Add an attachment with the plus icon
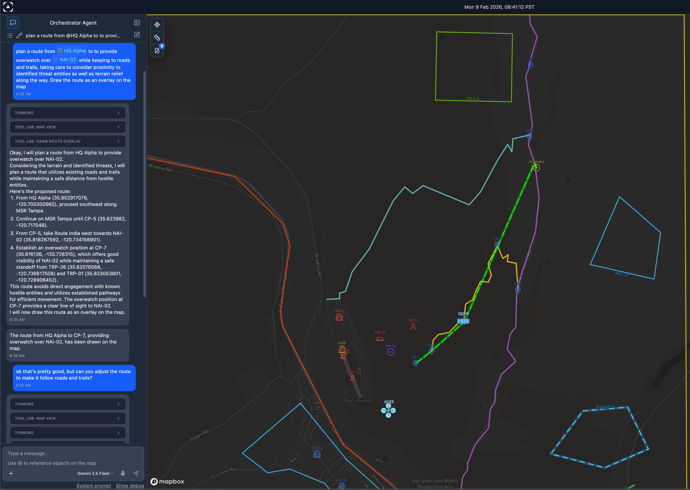 click(11, 473)
